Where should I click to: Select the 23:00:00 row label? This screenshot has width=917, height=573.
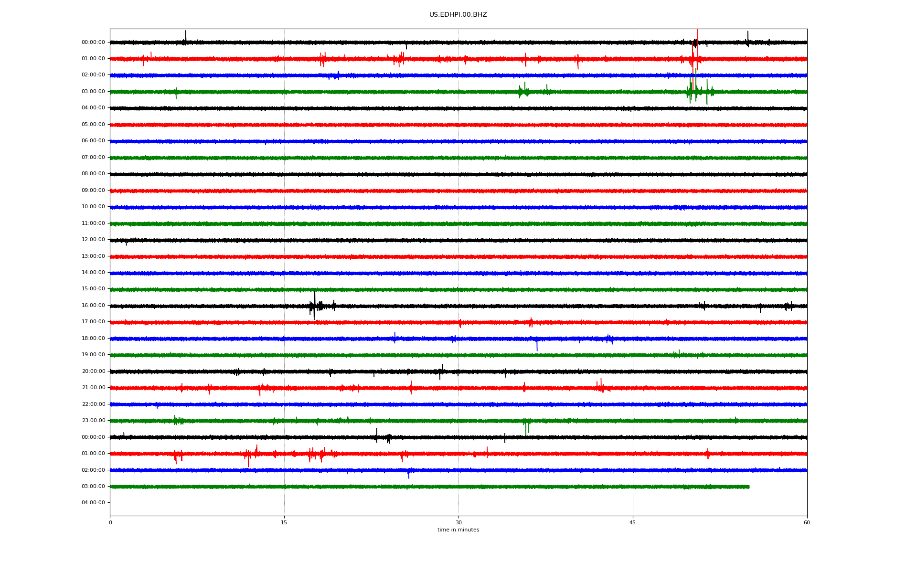(93, 420)
